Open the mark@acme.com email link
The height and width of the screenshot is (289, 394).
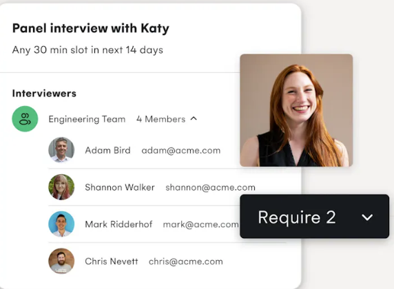coord(200,224)
